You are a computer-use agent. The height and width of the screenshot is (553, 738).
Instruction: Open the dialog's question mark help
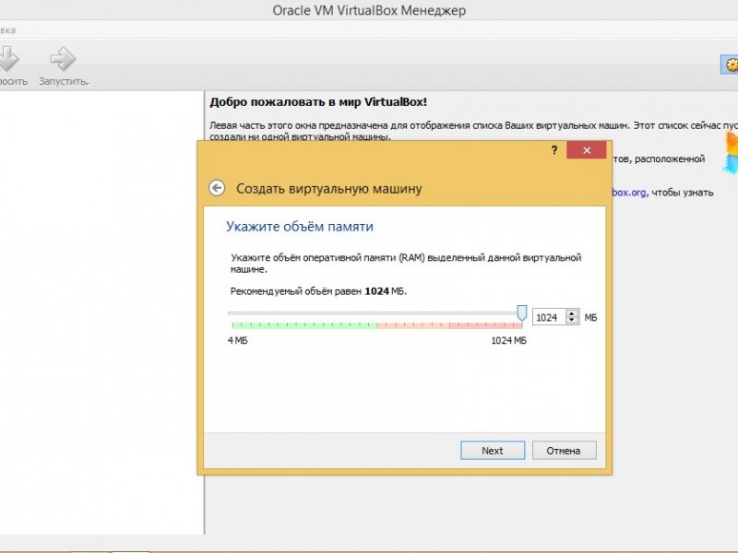[x=554, y=150]
